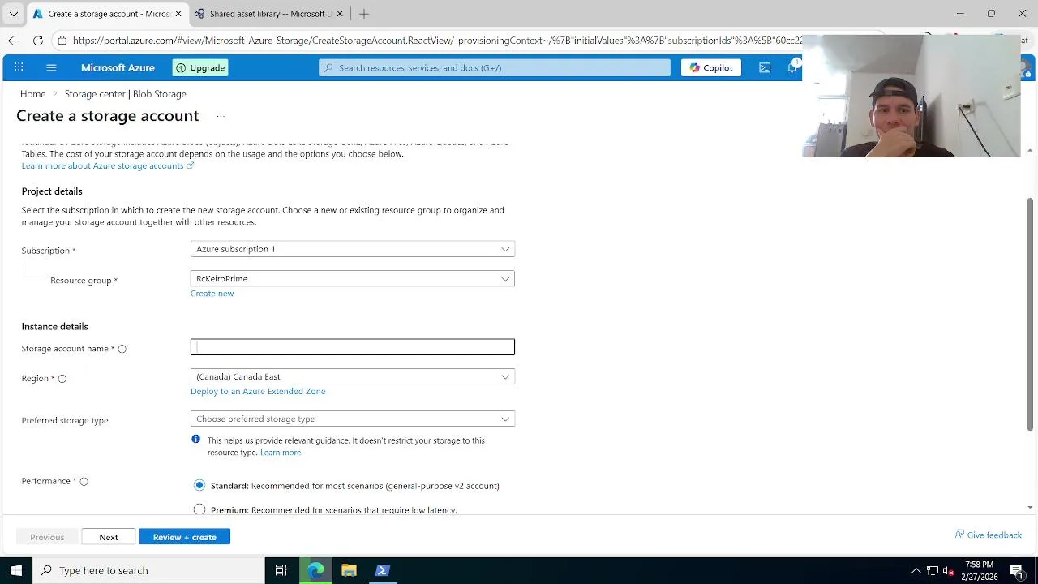
Task: Open the Windows Start menu
Action: (16, 570)
